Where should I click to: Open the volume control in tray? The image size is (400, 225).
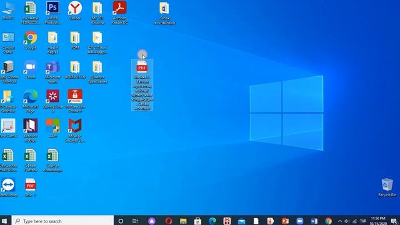346,221
